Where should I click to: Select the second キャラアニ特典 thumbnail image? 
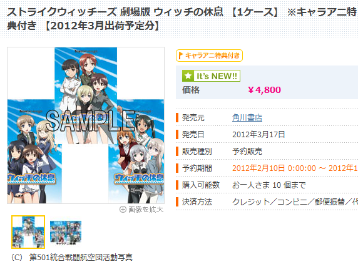66,233
